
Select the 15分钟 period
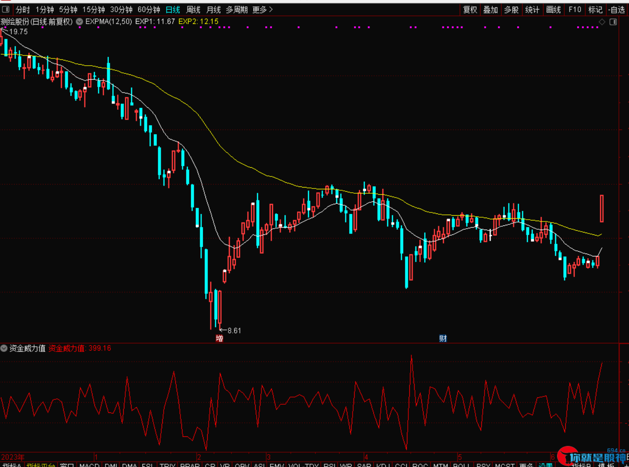pyautogui.click(x=94, y=10)
